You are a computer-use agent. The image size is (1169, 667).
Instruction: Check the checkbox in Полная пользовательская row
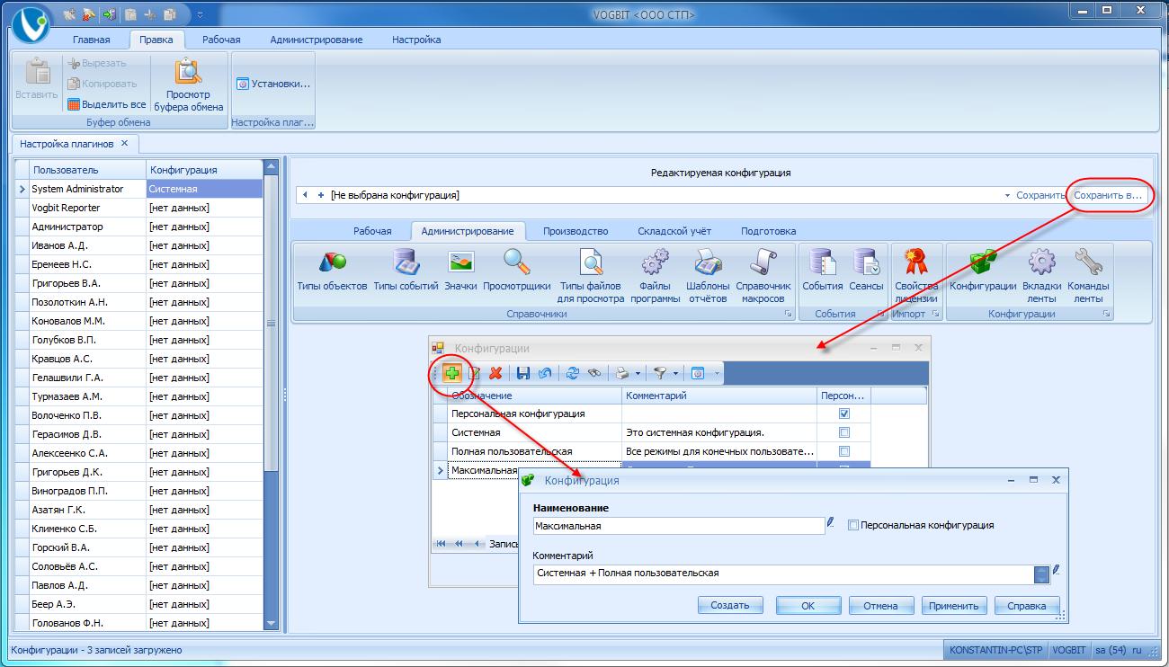tap(843, 451)
